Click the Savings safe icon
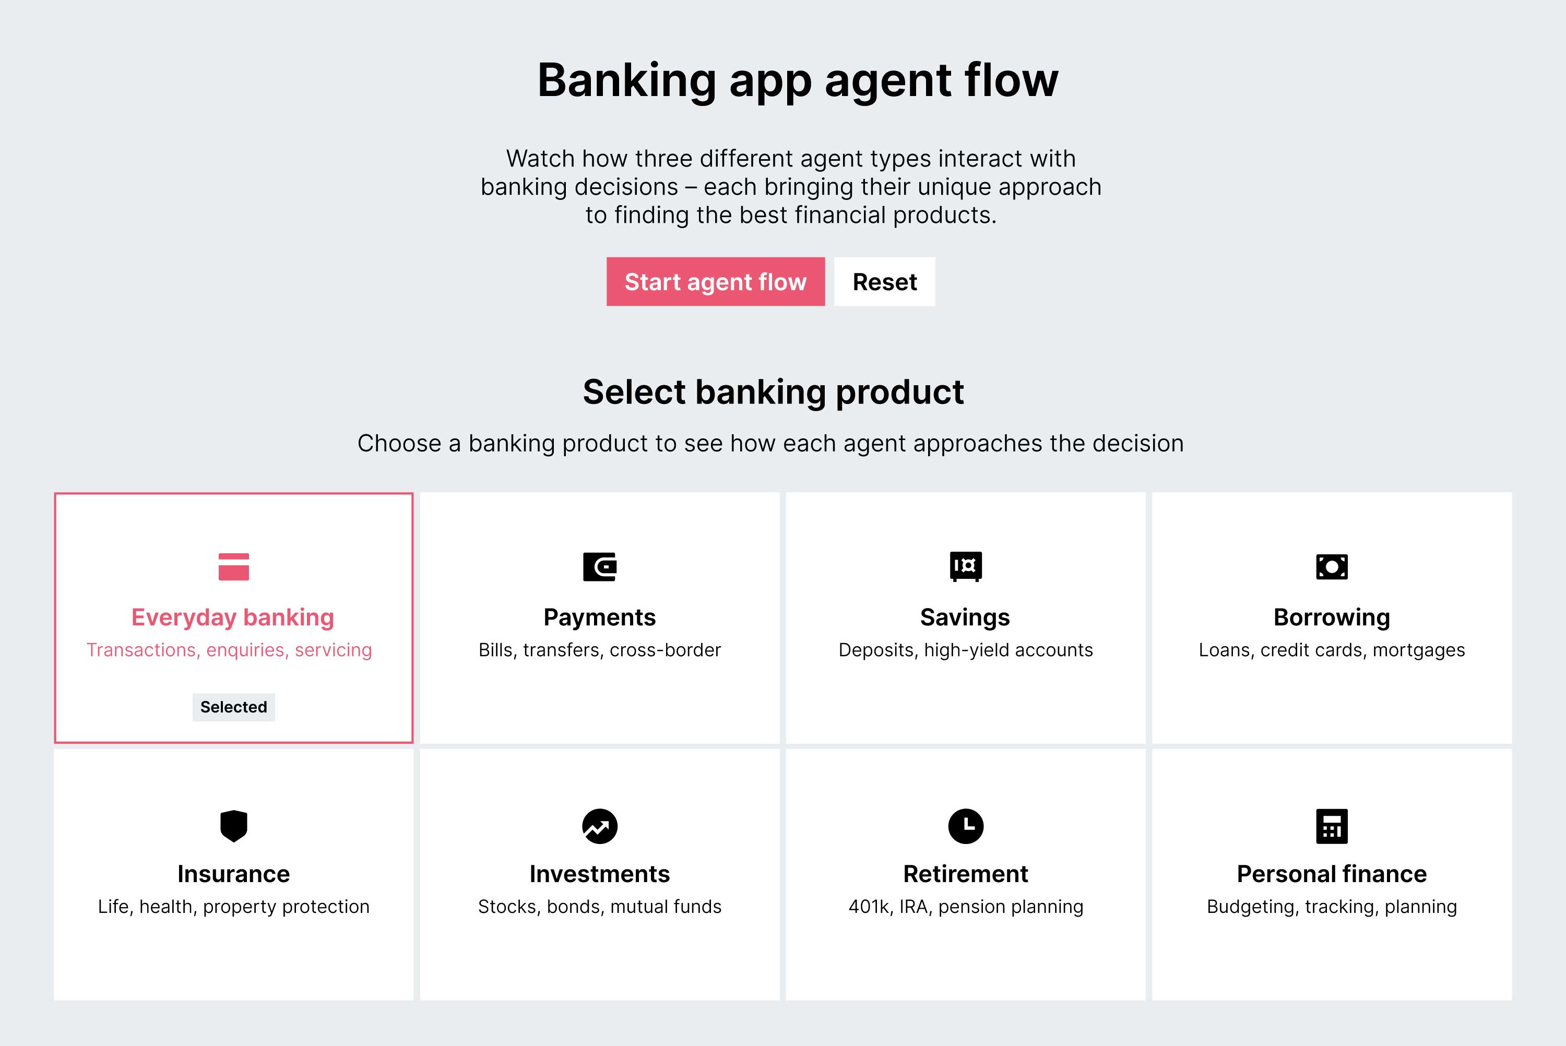Image resolution: width=1566 pixels, height=1046 pixels. pos(965,566)
